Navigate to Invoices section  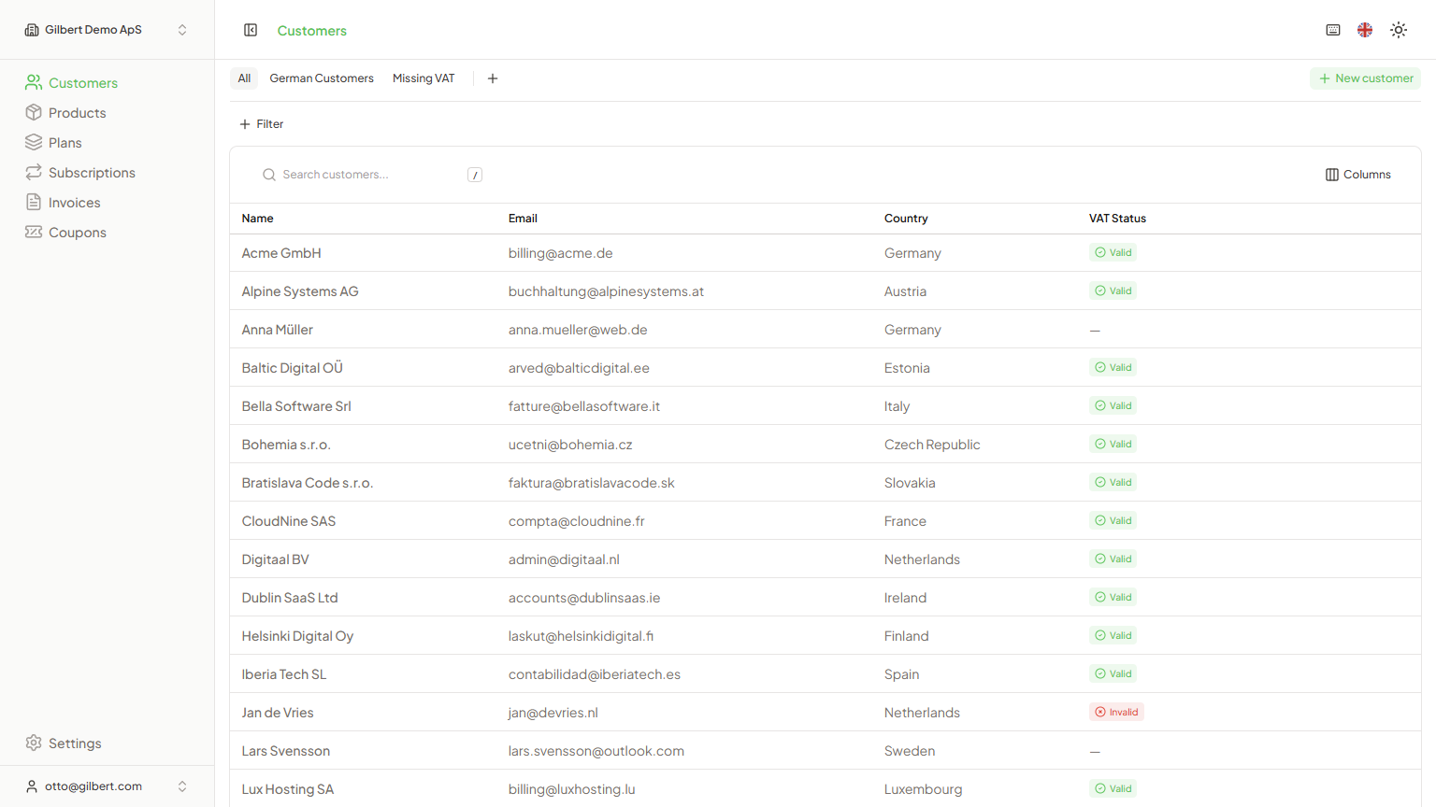pyautogui.click(x=74, y=203)
